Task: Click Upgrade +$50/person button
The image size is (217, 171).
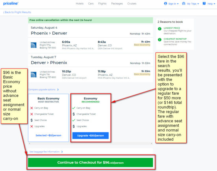Action: pos(90,136)
